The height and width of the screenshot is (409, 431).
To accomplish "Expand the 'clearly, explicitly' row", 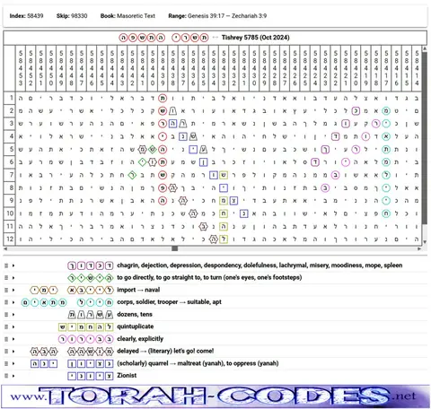I will tap(13, 339).
